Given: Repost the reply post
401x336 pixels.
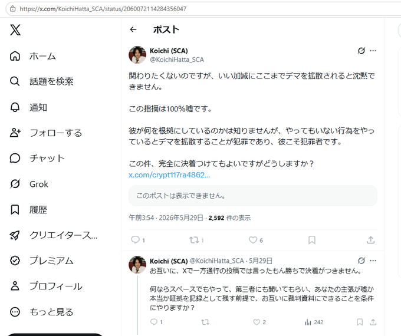Looking at the screenshot, I should (205, 322).
